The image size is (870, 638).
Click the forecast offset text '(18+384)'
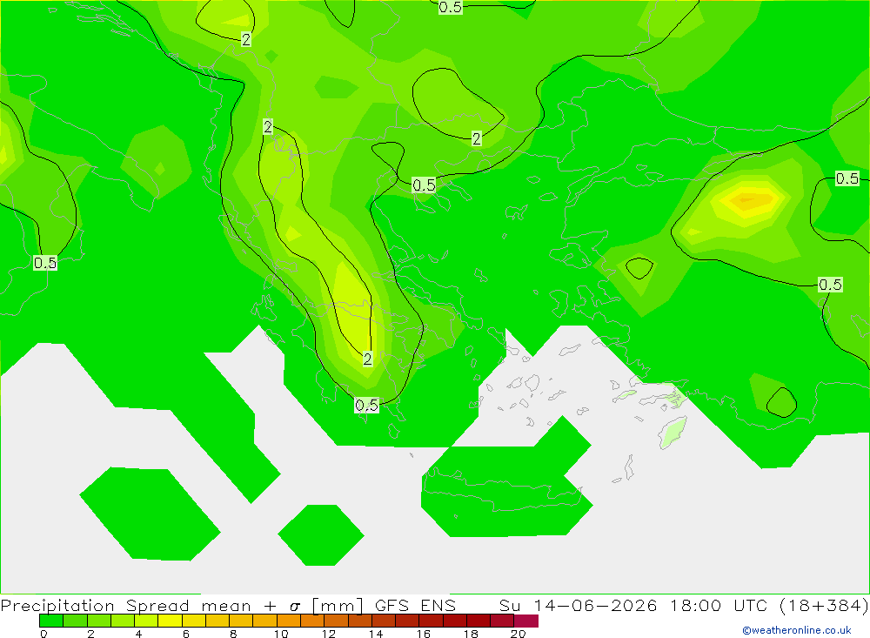(x=824, y=605)
